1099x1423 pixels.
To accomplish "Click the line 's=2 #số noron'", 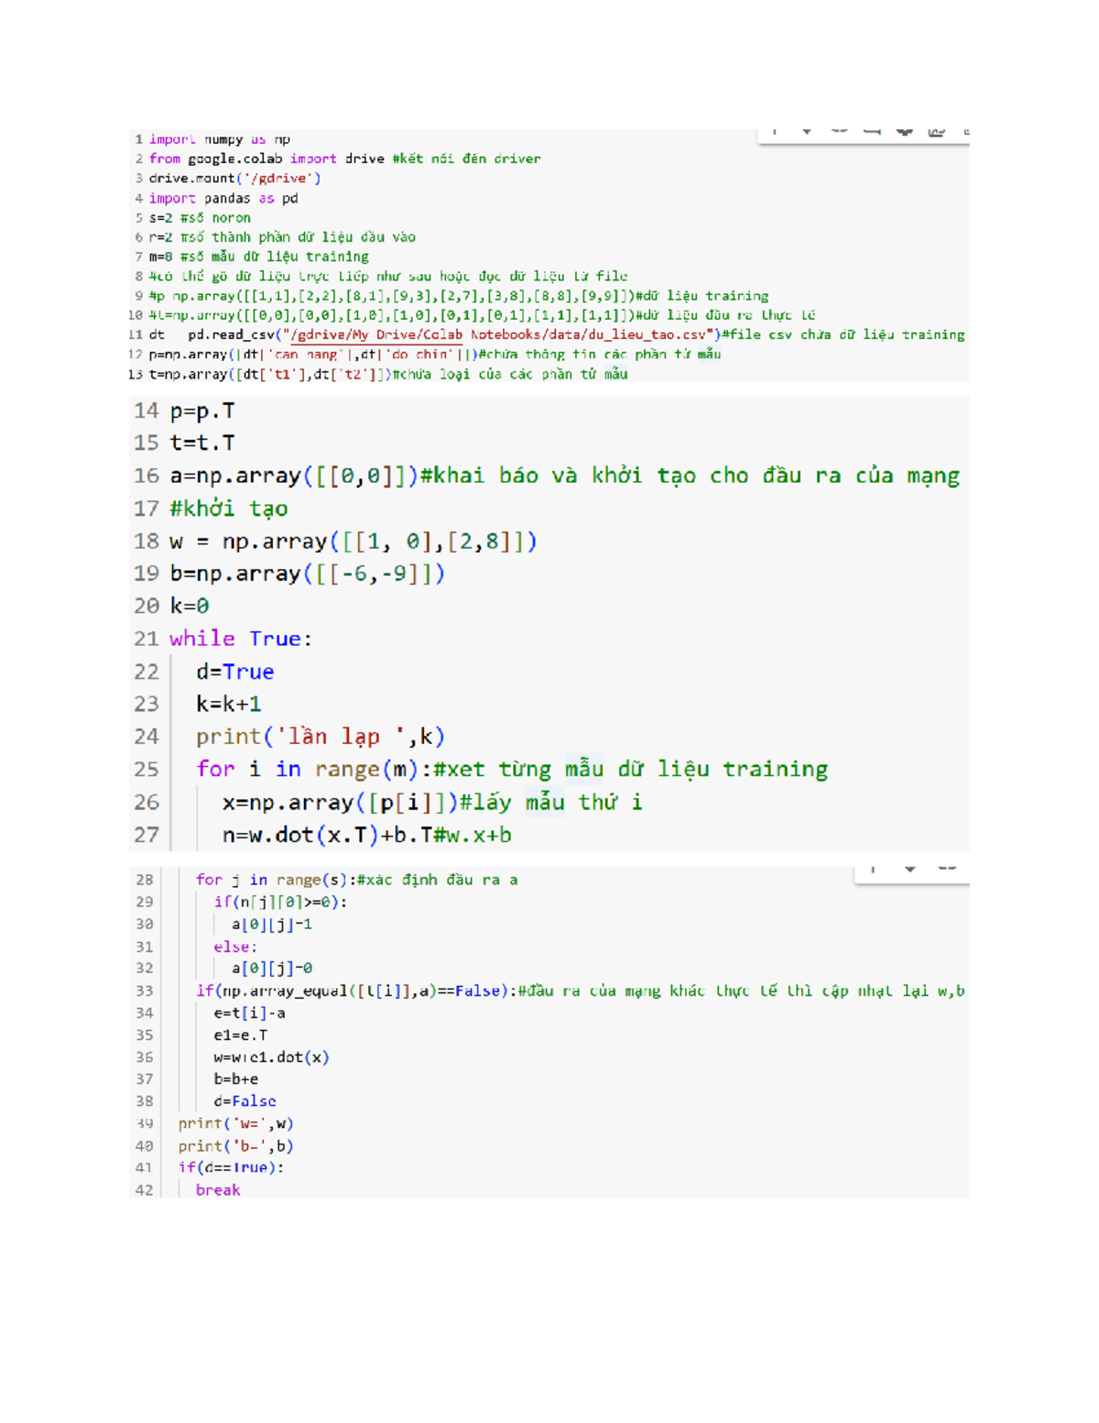I will pyautogui.click(x=200, y=218).
